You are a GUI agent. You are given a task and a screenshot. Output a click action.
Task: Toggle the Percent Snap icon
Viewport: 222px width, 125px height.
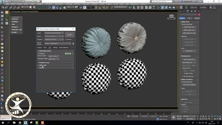pyautogui.click(x=104, y=8)
